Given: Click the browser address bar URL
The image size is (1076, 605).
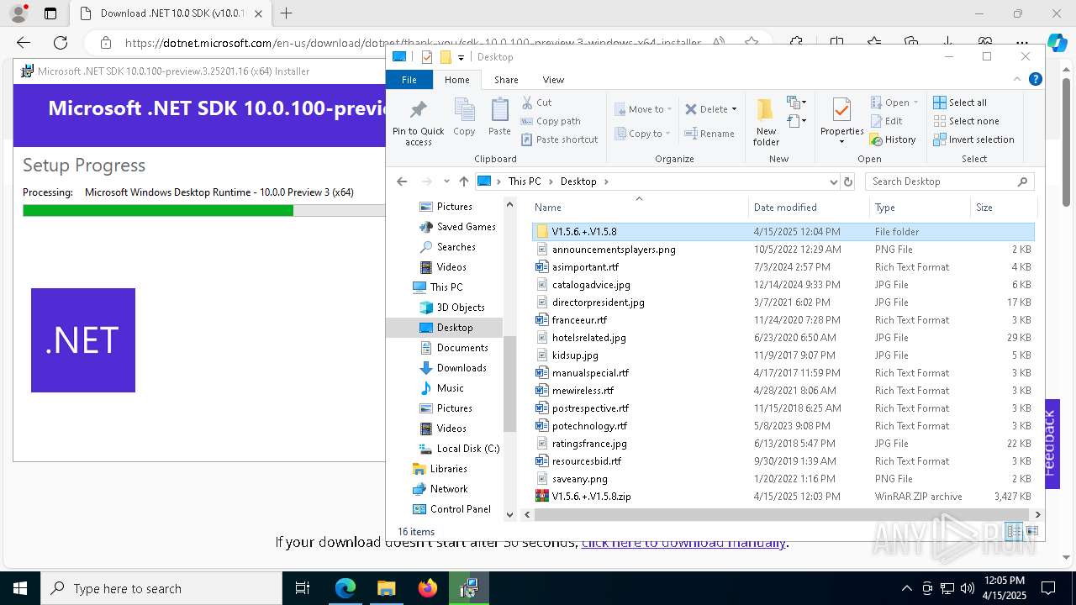Looking at the screenshot, I should click(412, 43).
